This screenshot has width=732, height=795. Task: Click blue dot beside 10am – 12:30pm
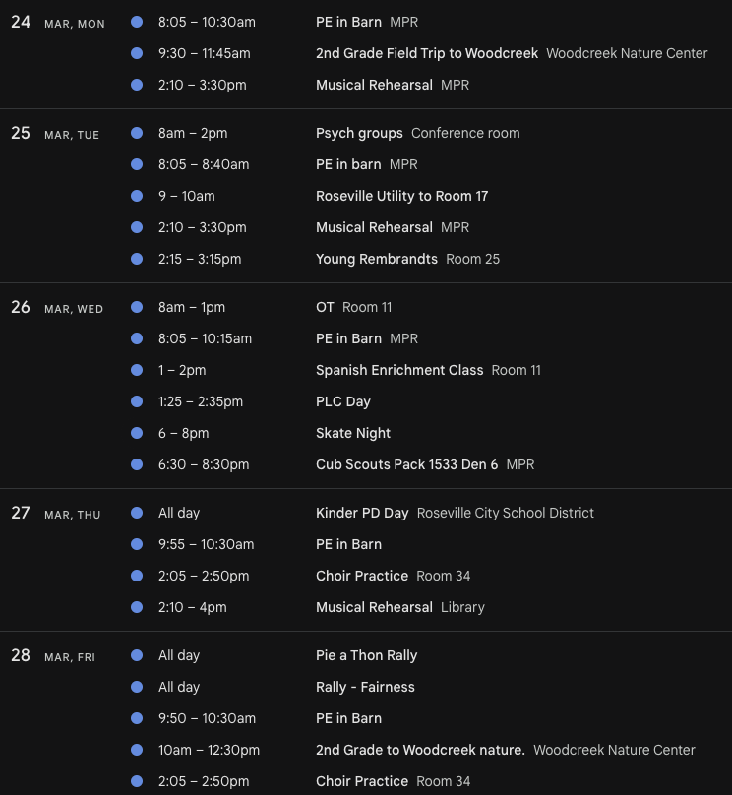[137, 750]
